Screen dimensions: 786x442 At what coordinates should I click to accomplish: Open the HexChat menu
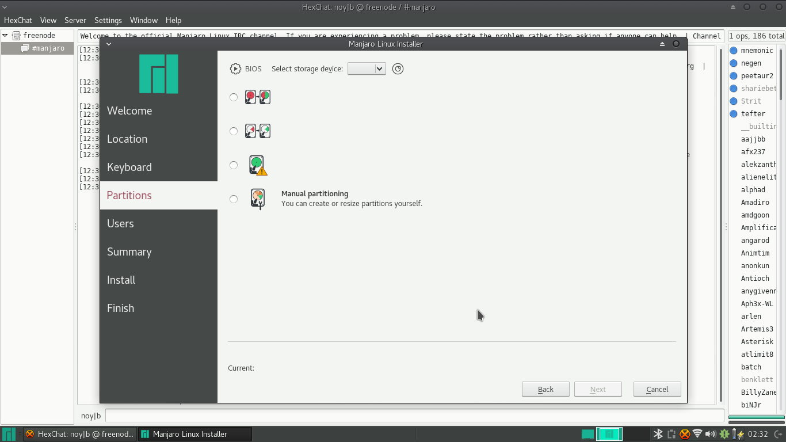[x=18, y=20]
